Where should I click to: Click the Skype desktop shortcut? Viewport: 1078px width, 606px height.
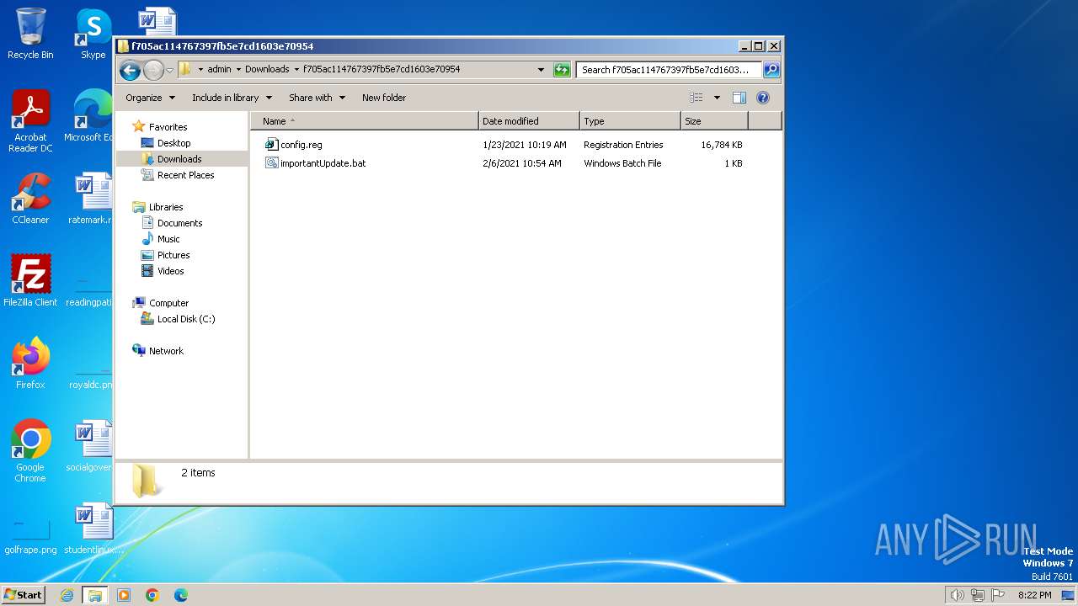[x=93, y=34]
